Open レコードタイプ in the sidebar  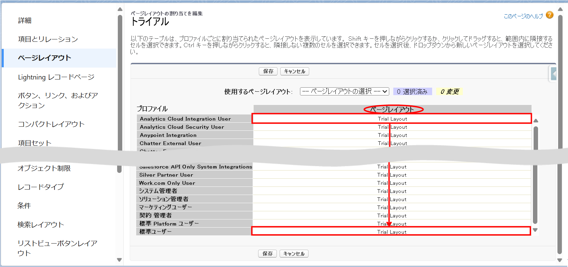(x=41, y=186)
